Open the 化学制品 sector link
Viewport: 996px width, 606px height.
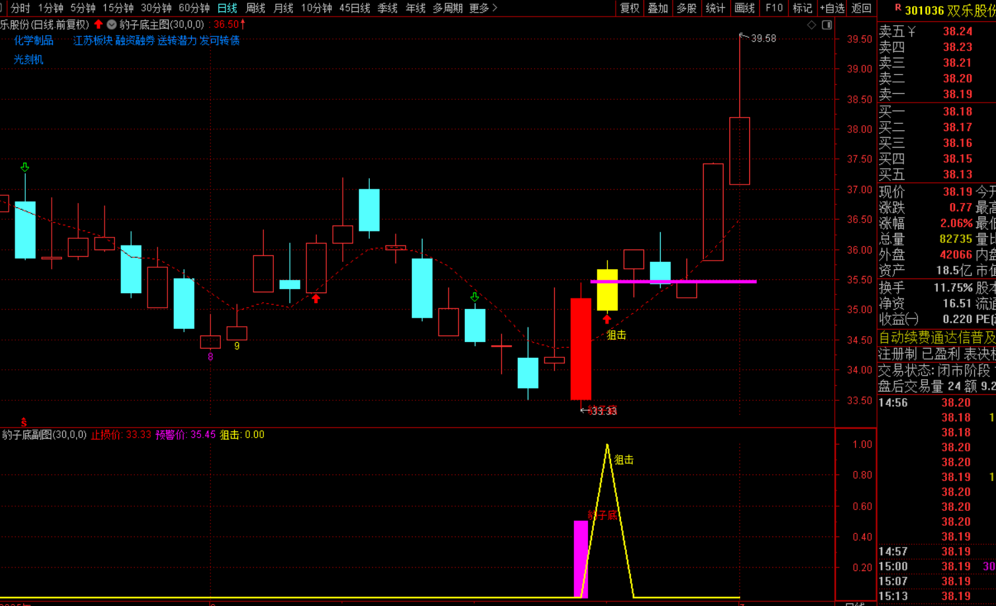34,40
